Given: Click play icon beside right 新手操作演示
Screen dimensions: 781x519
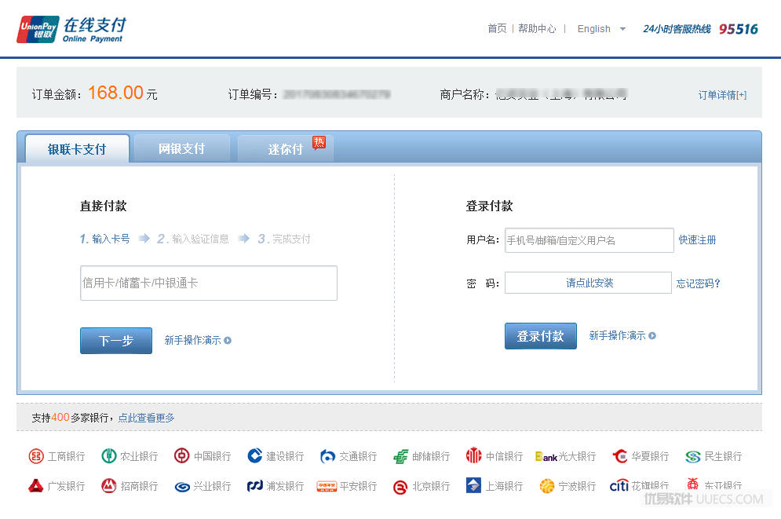Looking at the screenshot, I should click(652, 336).
